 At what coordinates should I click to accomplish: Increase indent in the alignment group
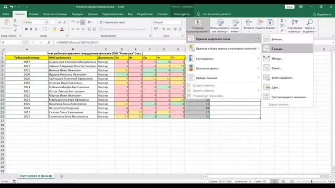tap(94, 29)
